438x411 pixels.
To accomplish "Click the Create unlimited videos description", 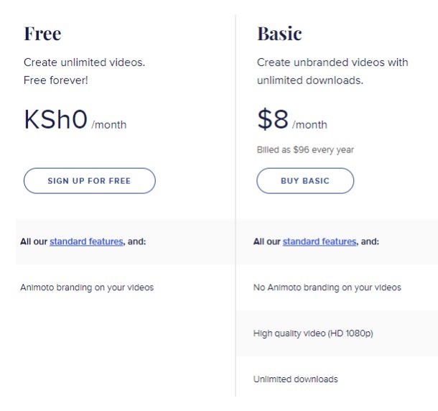I will pyautogui.click(x=84, y=63).
